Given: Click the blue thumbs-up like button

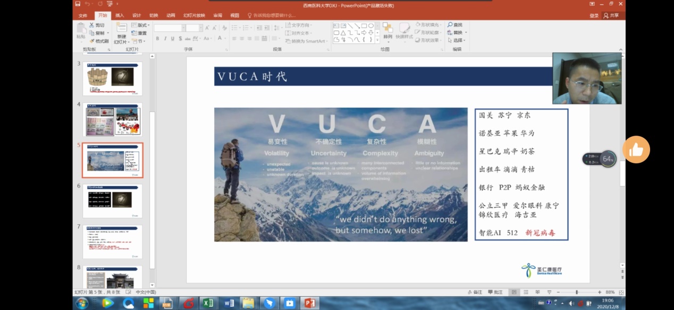Looking at the screenshot, I should point(636,149).
